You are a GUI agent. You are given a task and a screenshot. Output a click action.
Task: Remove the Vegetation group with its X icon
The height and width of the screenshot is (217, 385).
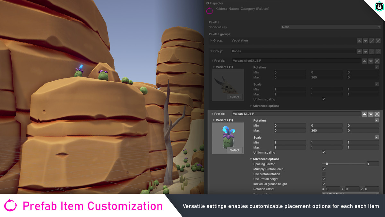pyautogui.click(x=378, y=41)
